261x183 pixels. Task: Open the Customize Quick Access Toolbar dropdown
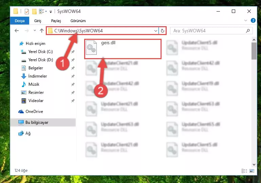point(51,12)
